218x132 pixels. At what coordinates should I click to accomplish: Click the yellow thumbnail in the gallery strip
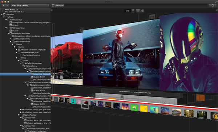point(144,109)
